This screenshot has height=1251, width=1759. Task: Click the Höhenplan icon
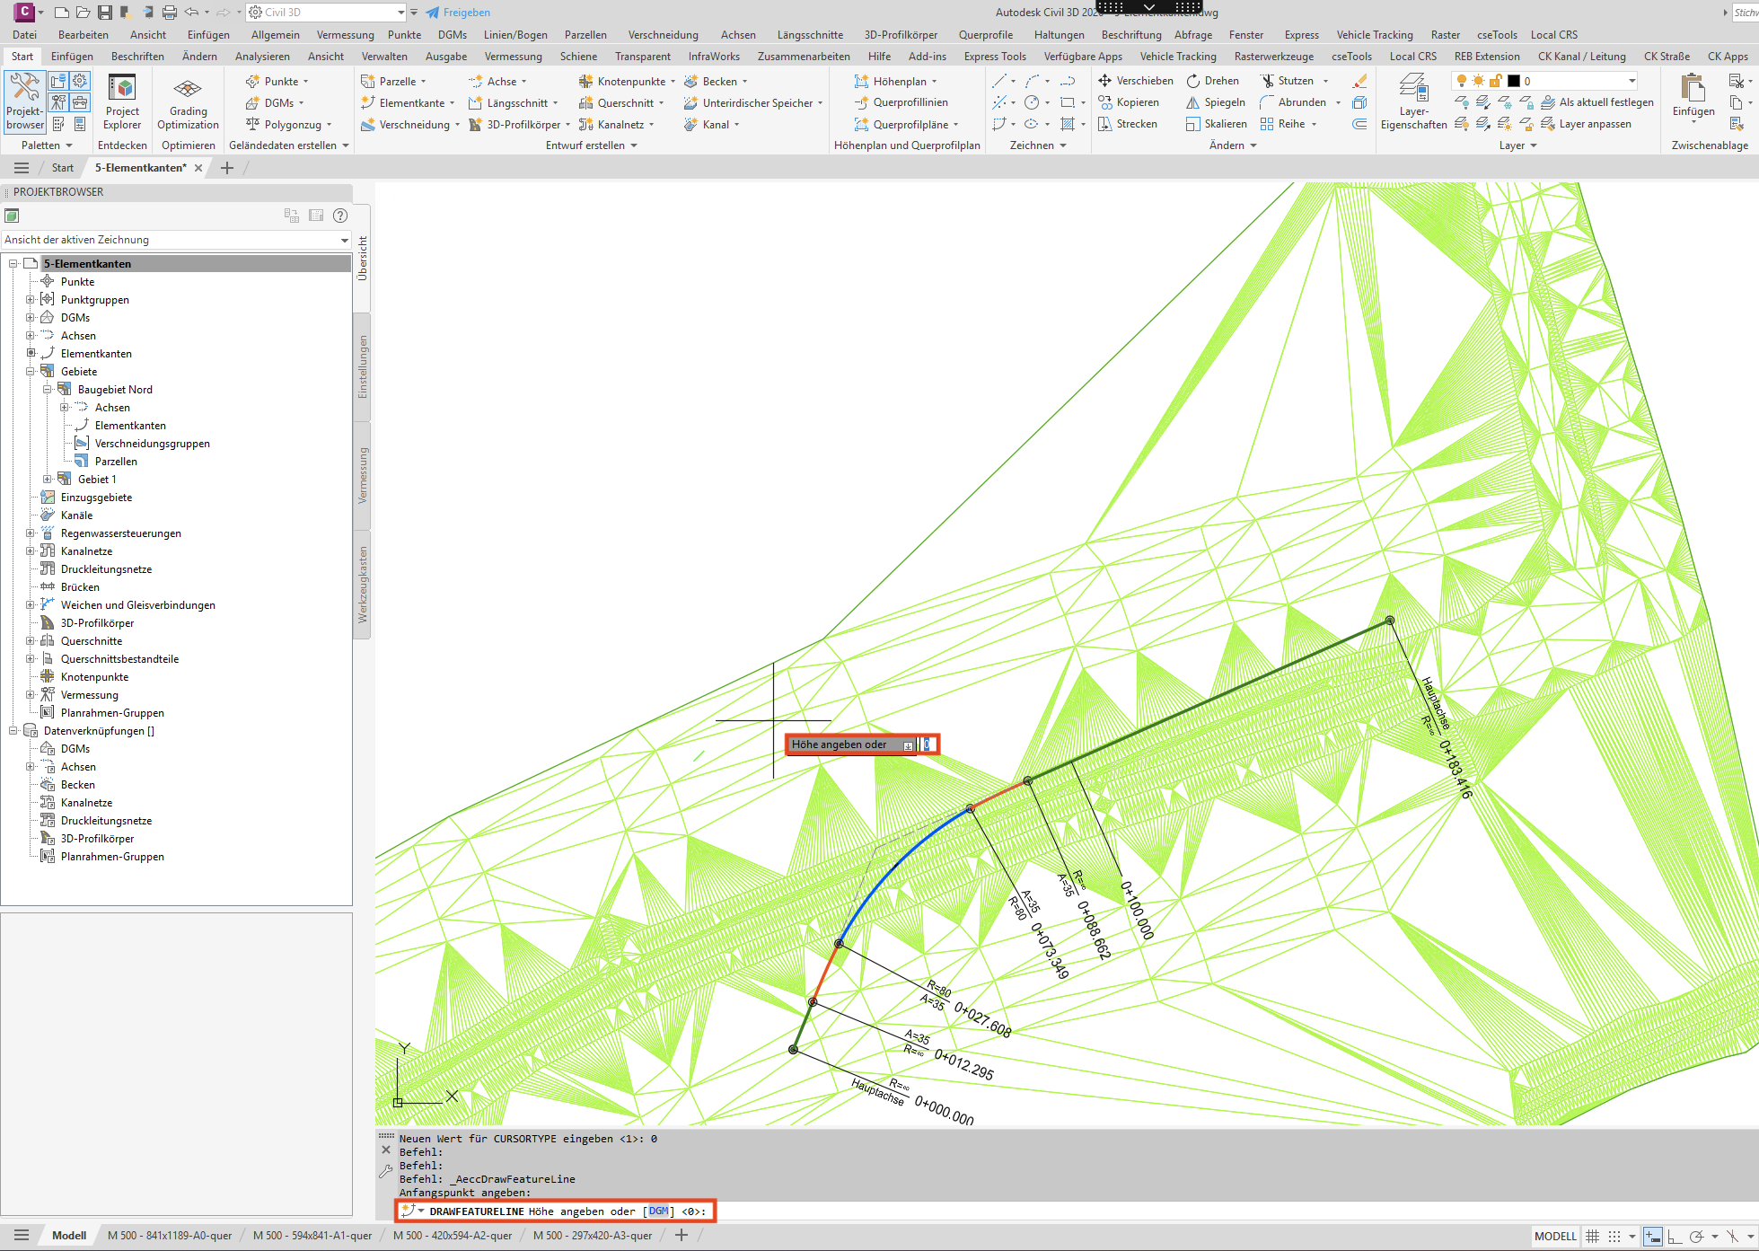pyautogui.click(x=861, y=81)
